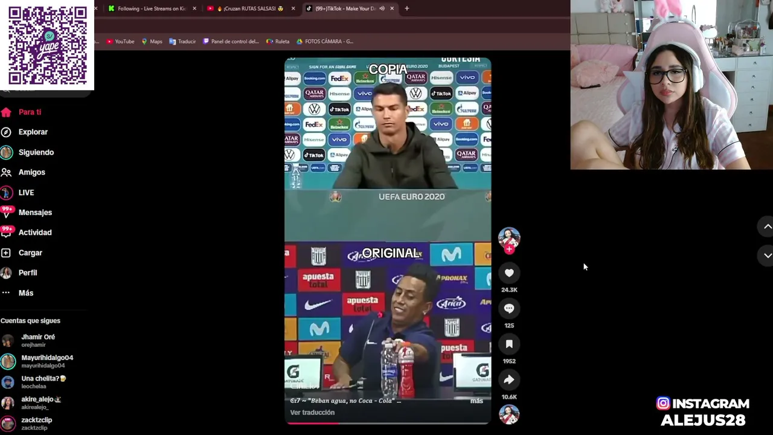
Task: Click the 125 comments count
Action: (509, 326)
